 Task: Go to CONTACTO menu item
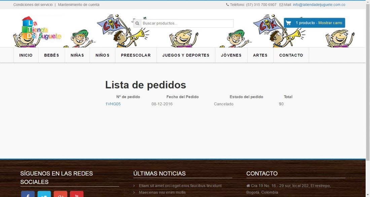click(x=291, y=55)
